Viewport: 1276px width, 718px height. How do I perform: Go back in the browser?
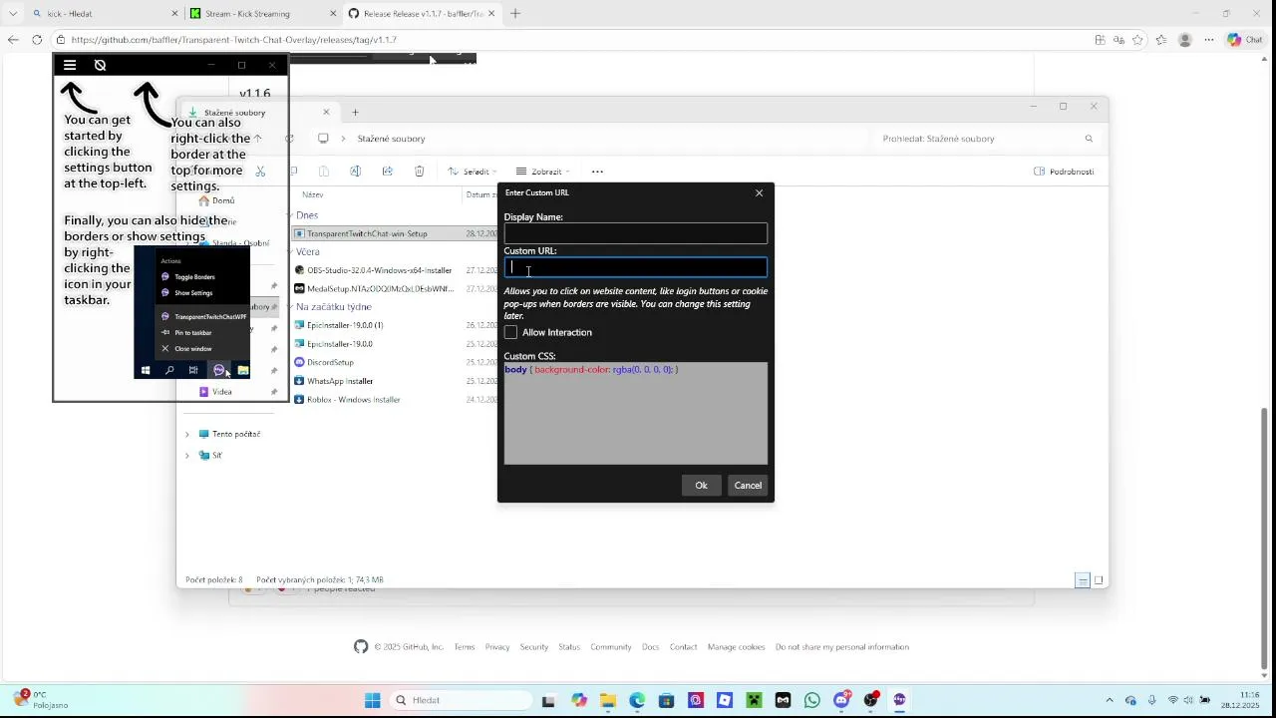13,40
